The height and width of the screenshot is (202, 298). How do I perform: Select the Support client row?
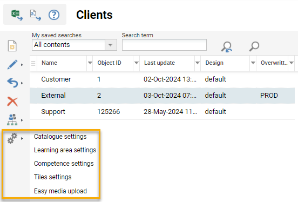tap(162, 111)
